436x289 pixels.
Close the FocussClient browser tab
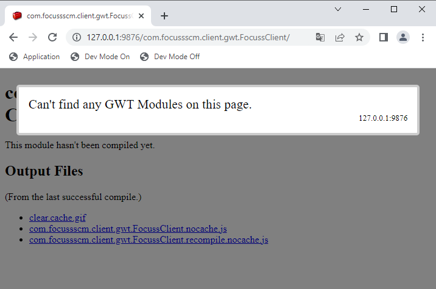point(141,16)
